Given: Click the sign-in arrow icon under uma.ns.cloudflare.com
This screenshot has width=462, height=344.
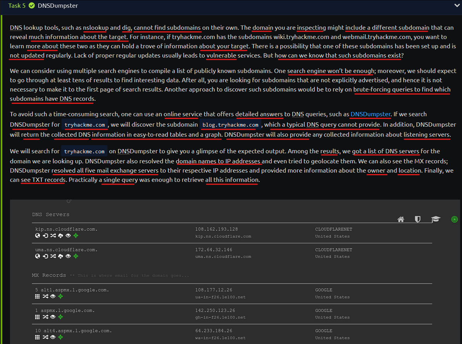Looking at the screenshot, I should (45, 256).
